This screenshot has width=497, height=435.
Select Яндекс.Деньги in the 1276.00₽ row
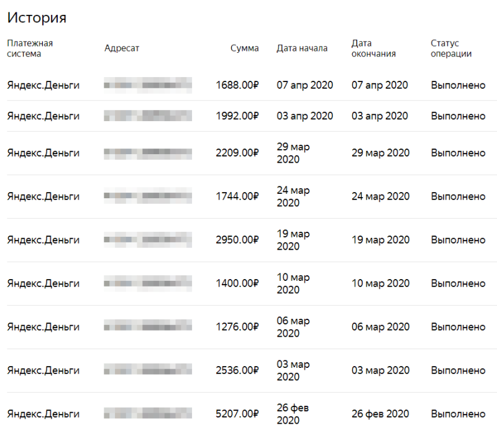click(43, 327)
